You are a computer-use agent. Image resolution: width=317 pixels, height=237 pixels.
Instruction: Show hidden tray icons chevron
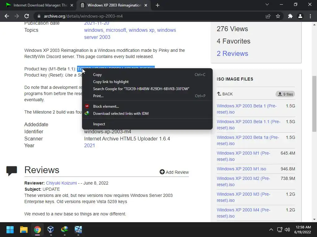point(271,230)
